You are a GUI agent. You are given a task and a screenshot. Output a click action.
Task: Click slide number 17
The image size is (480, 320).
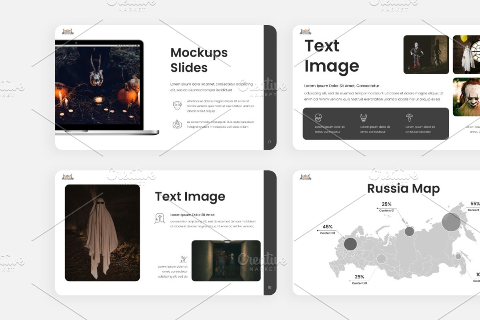[270, 142]
